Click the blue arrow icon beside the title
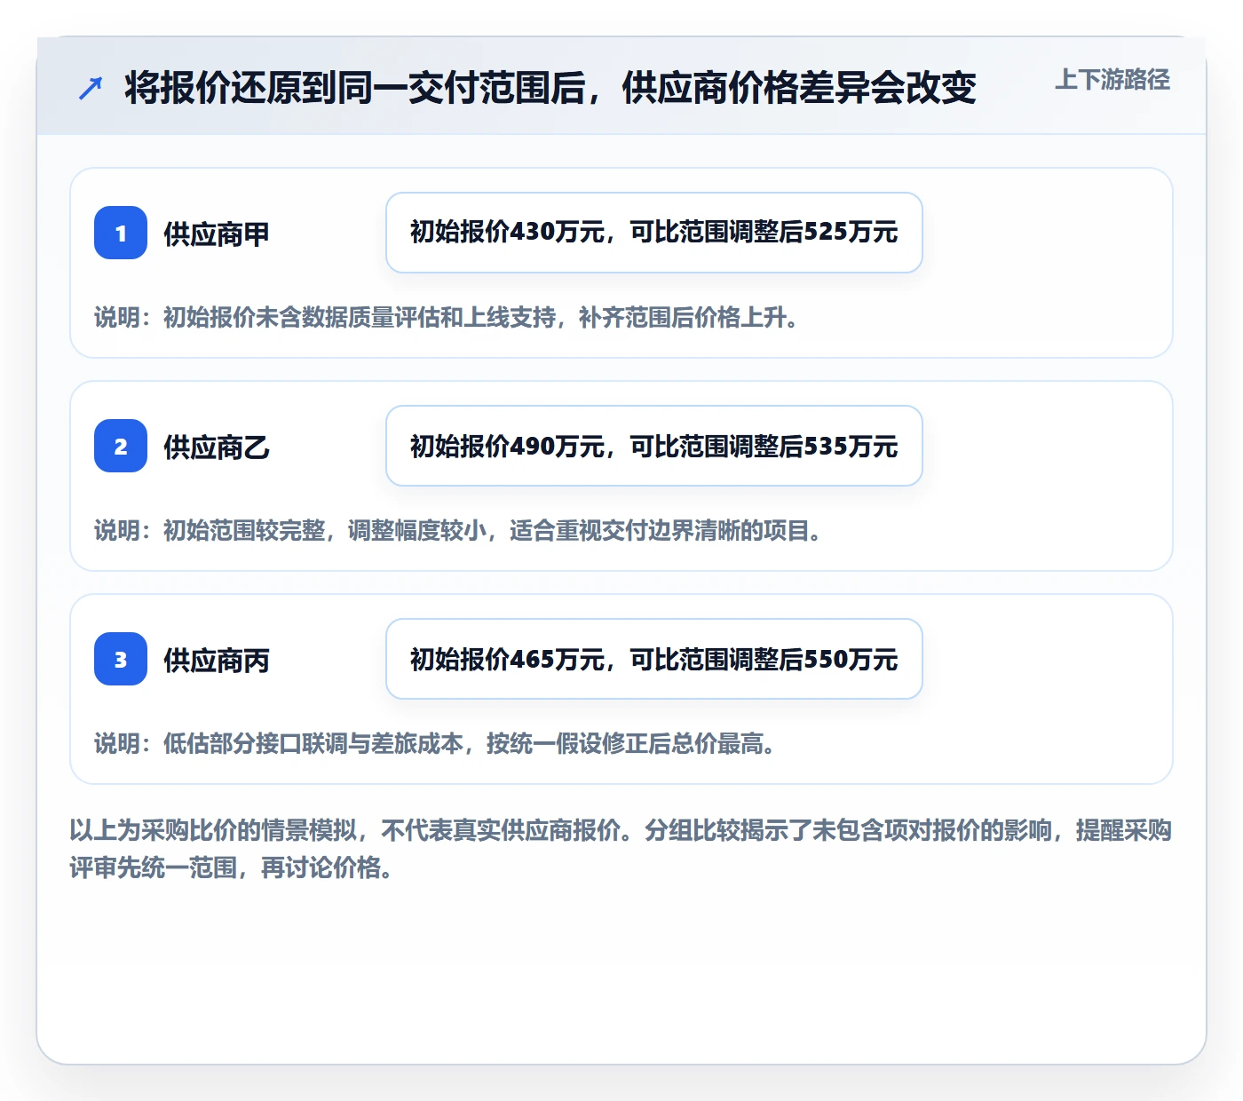Screen dimensions: 1243x1101 coord(91,88)
